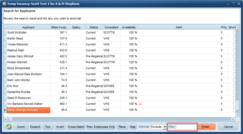Click the Alert column header
This screenshot has height=134, width=243.
pyautogui.click(x=179, y=27)
